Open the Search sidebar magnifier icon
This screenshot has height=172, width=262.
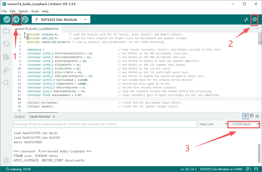(6, 83)
